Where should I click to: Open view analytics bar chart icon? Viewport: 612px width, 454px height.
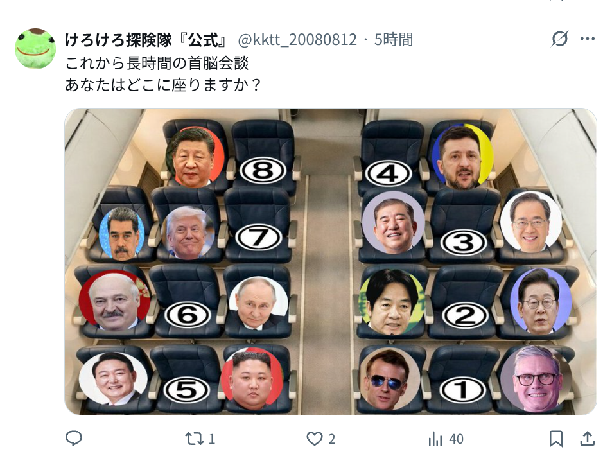click(435, 439)
